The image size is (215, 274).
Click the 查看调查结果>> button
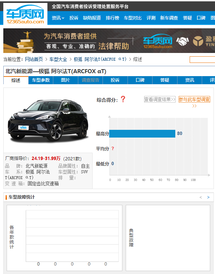tap(160, 99)
